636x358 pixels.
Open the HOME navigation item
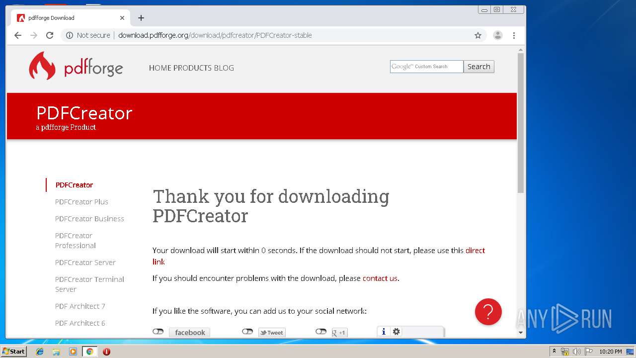coord(160,68)
